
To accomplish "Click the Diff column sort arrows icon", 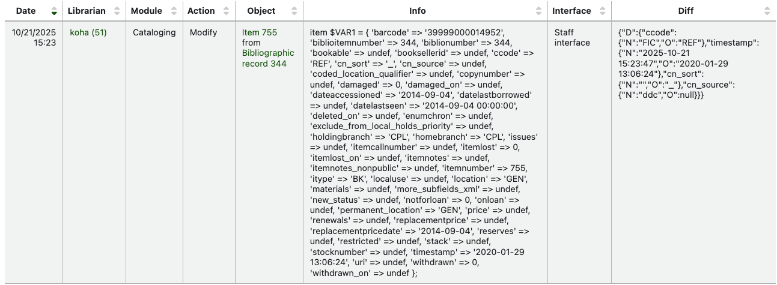I will click(767, 11).
